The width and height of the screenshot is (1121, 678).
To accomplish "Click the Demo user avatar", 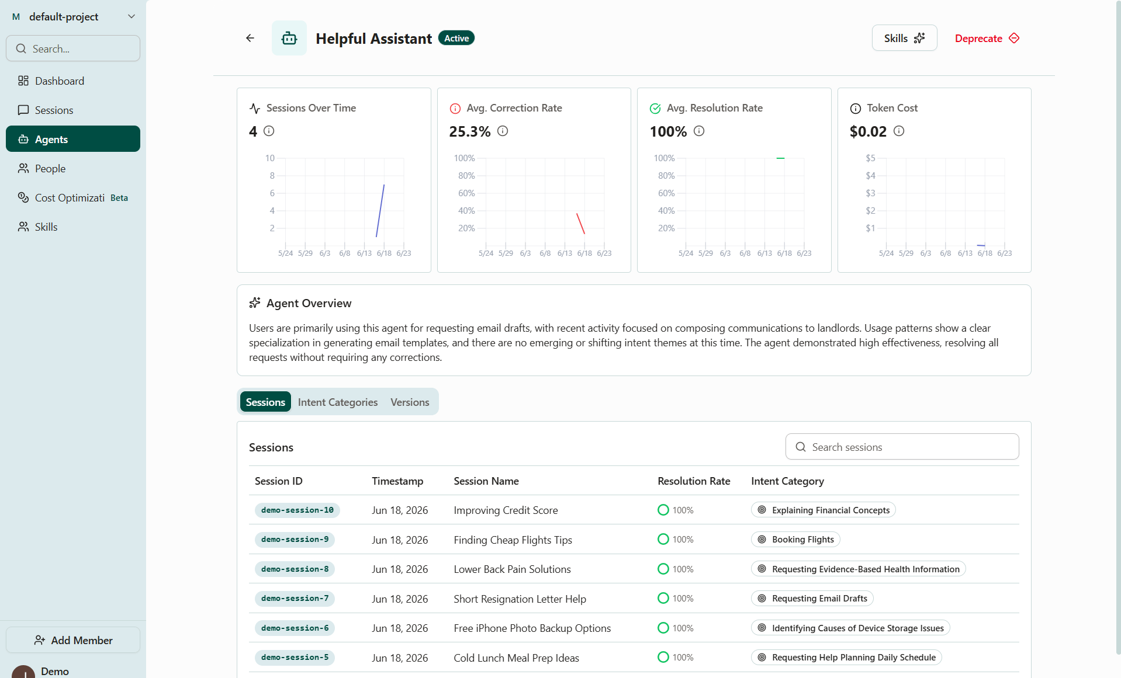I will pyautogui.click(x=23, y=672).
